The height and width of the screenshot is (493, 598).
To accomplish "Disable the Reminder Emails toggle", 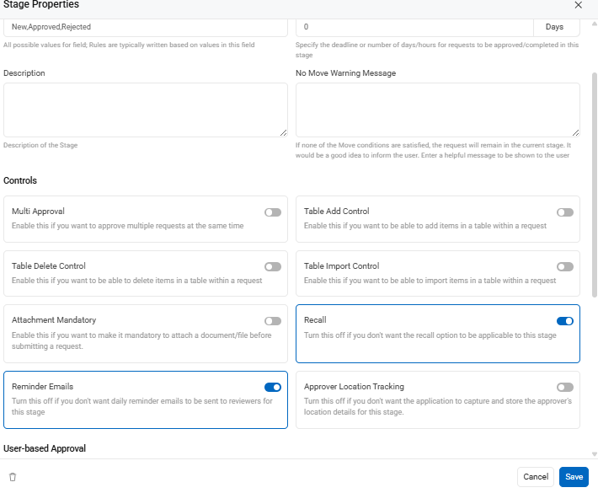I will (x=273, y=388).
